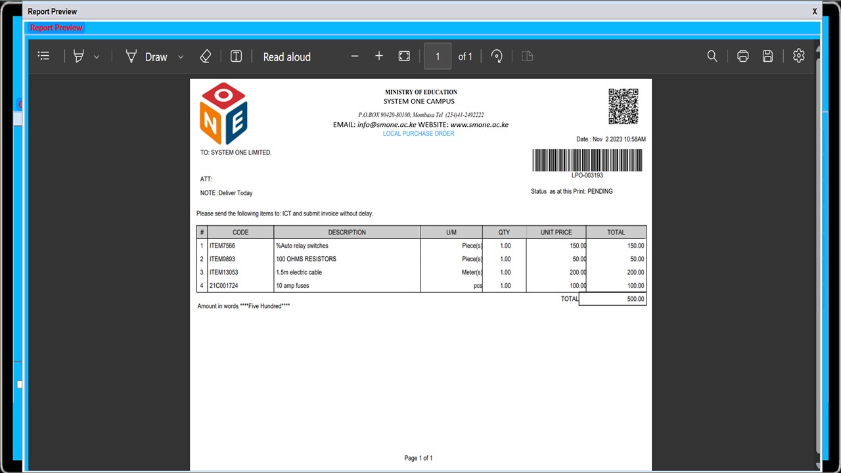This screenshot has width=841, height=473.
Task: Print the purchase order report
Action: [x=742, y=56]
